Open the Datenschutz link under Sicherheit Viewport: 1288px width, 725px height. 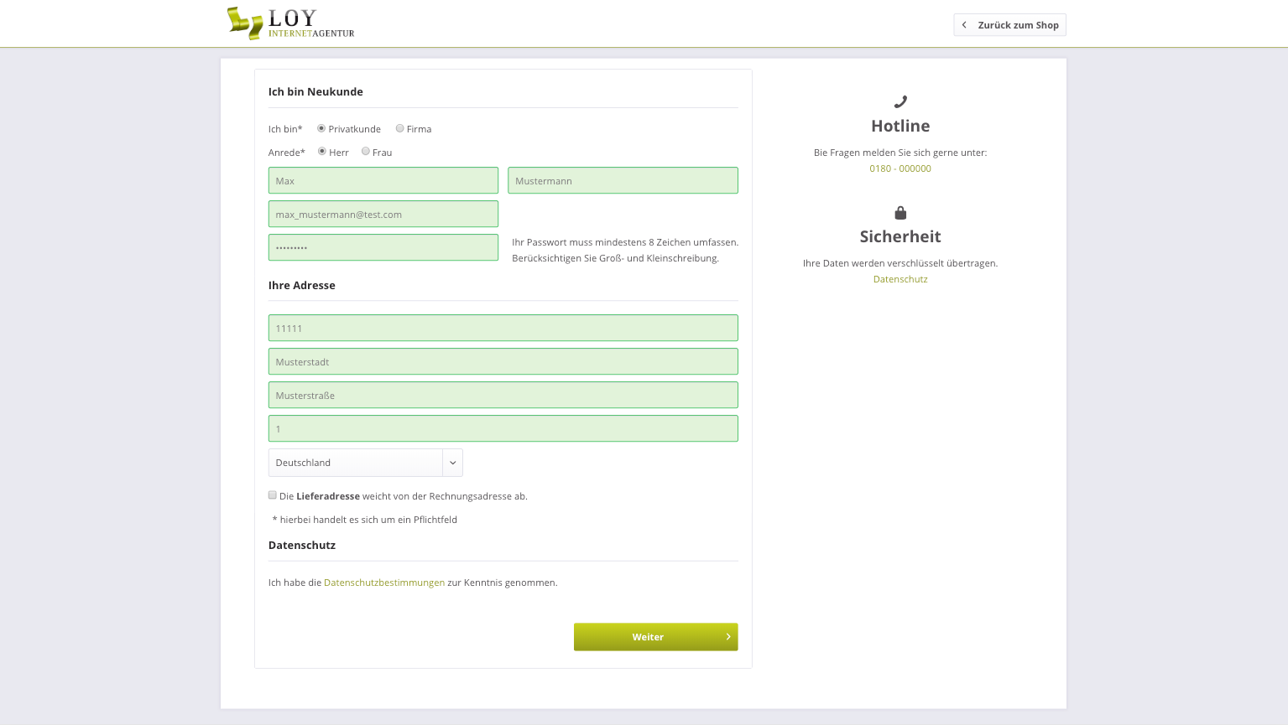(900, 279)
